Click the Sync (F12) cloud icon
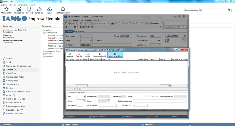 click(x=39, y=10)
